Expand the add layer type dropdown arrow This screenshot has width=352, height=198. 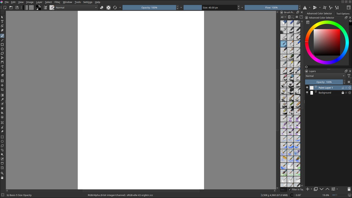pyautogui.click(x=312, y=189)
